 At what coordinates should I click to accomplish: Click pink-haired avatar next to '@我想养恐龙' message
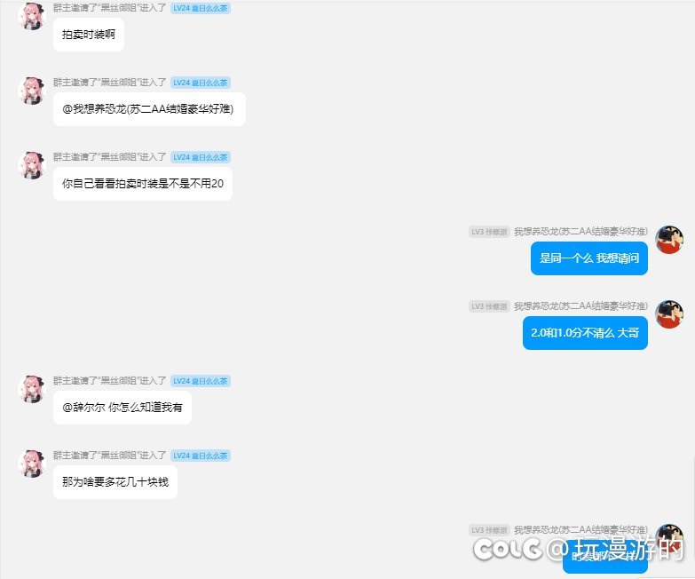point(32,91)
